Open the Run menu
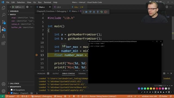The height and width of the screenshot is (98, 174). (40, 2)
